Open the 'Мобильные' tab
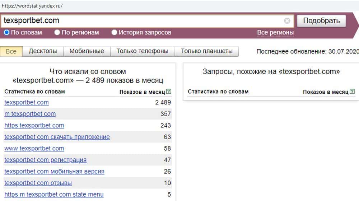Screen dimensions: 359x201 coord(87,51)
